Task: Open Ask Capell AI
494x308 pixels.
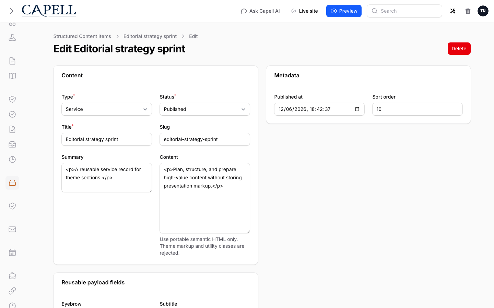Action: point(260,11)
